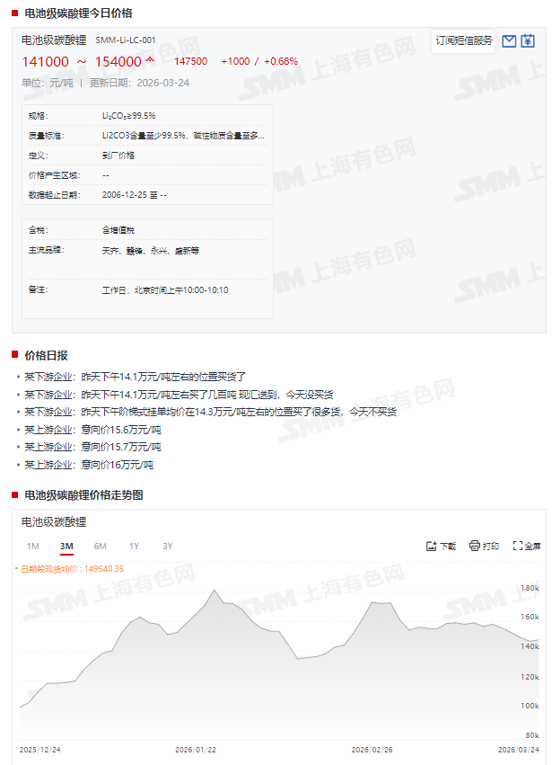
Task: Click the printer icon labeled 打印
Action: (475, 546)
